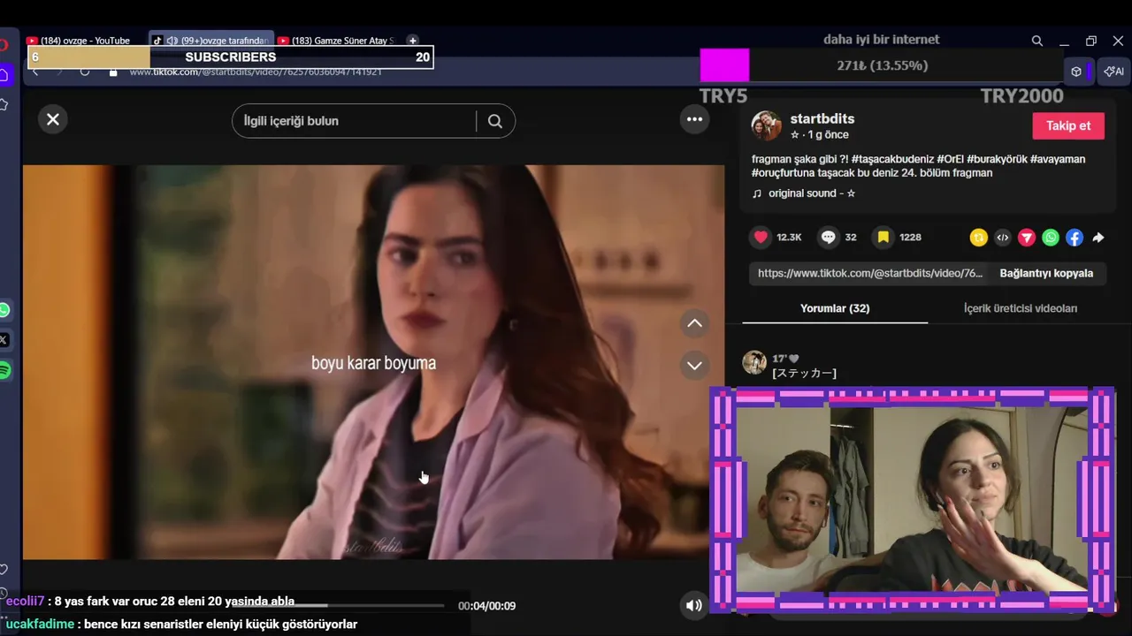The height and width of the screenshot is (636, 1132).
Task: Send to friends with red paper-plane icon
Action: coord(1026,237)
